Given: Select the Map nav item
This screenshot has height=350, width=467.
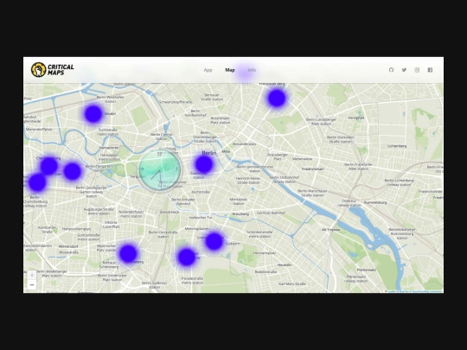Looking at the screenshot, I should click(x=230, y=70).
